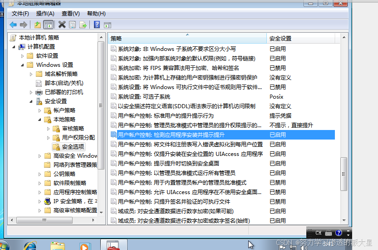Screen dimensions: 378x250
Task: Select 高级审核策略配置 in the tree
Action: pos(75,210)
